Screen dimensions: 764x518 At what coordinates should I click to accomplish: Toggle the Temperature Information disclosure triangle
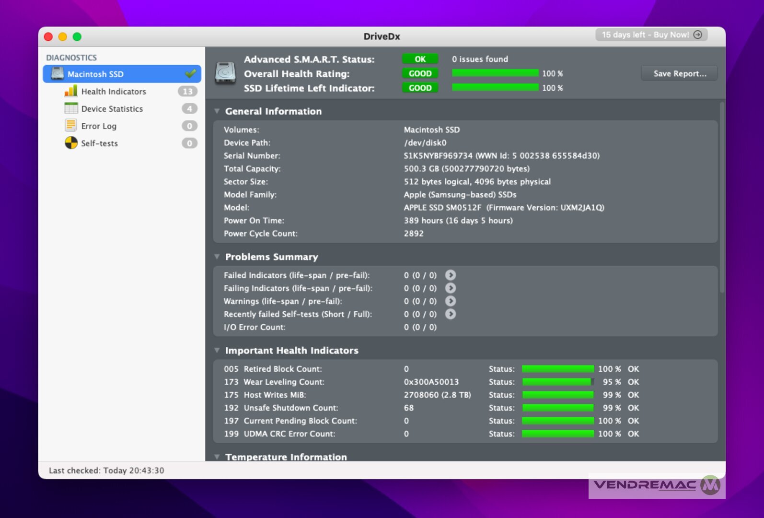pos(217,457)
